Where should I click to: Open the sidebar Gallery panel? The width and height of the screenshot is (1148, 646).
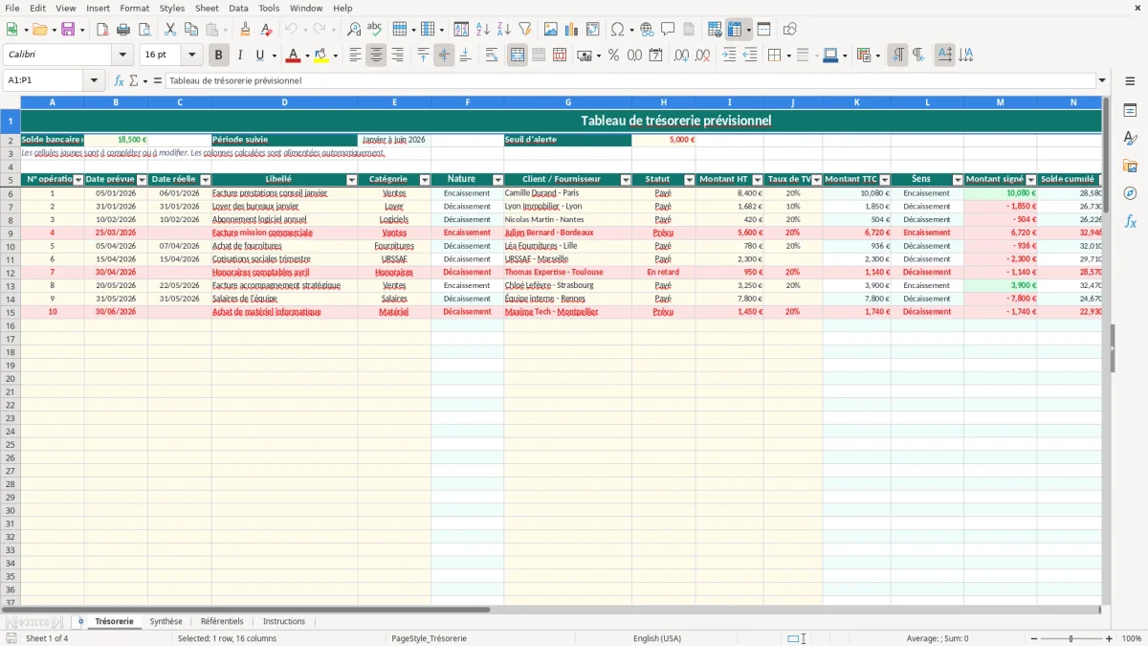[1130, 166]
